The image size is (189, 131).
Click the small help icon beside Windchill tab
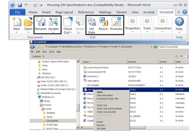185,12
